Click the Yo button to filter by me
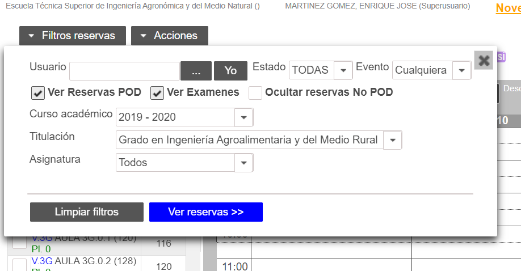 pyautogui.click(x=230, y=71)
